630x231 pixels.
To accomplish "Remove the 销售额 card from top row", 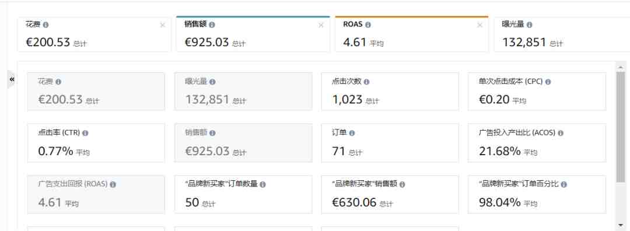I will [321, 25].
